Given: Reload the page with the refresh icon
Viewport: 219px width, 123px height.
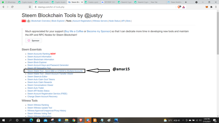Looking at the screenshot, I should [12, 7].
